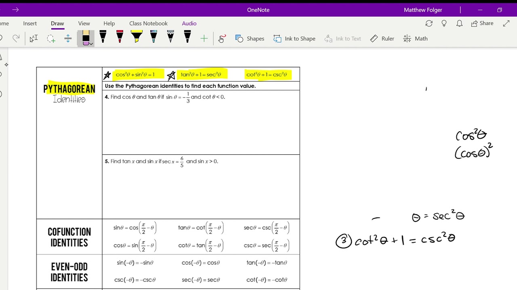517x290 pixels.
Task: Toggle Draw with Touch mode
Action: (x=221, y=39)
